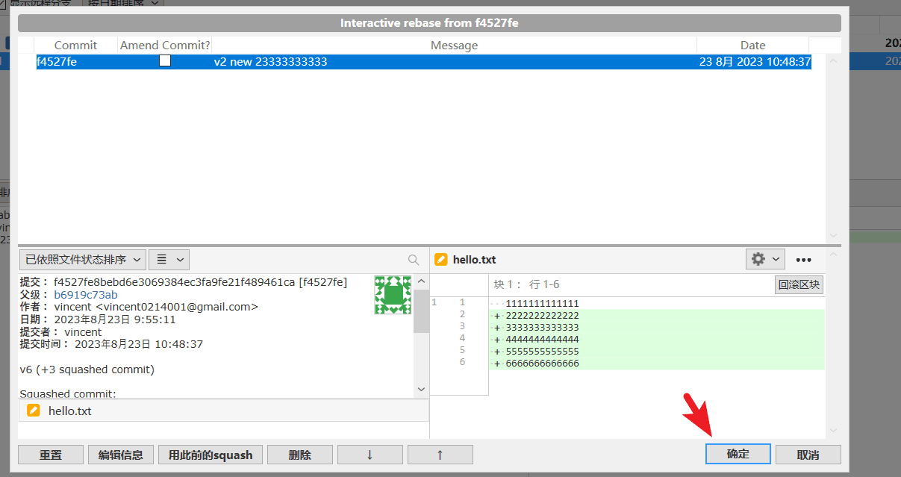The height and width of the screenshot is (477, 901).
Task: Click the 确定 button to confirm rebase
Action: pyautogui.click(x=738, y=455)
